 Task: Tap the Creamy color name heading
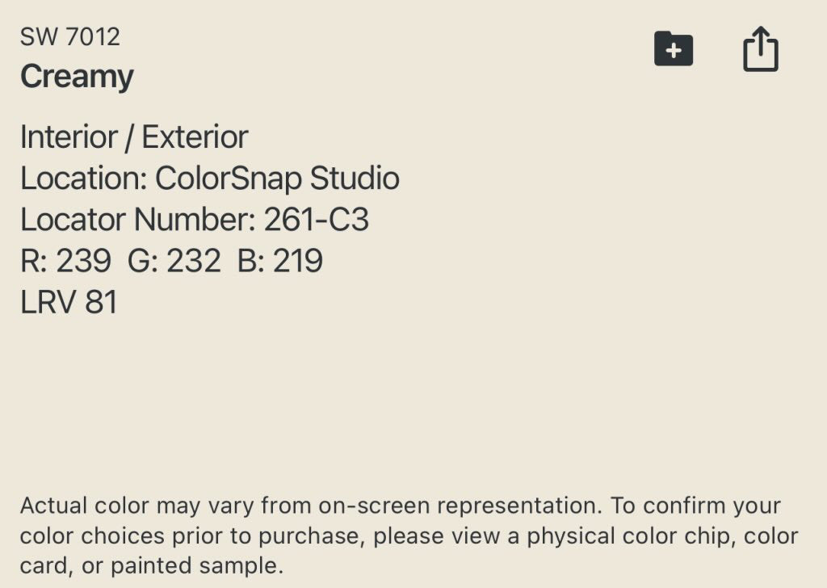pos(77,77)
